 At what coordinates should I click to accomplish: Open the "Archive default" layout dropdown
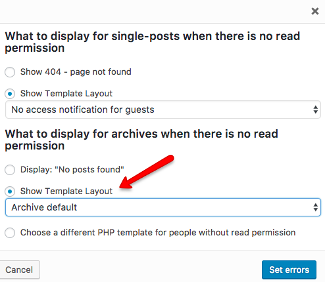point(163,207)
